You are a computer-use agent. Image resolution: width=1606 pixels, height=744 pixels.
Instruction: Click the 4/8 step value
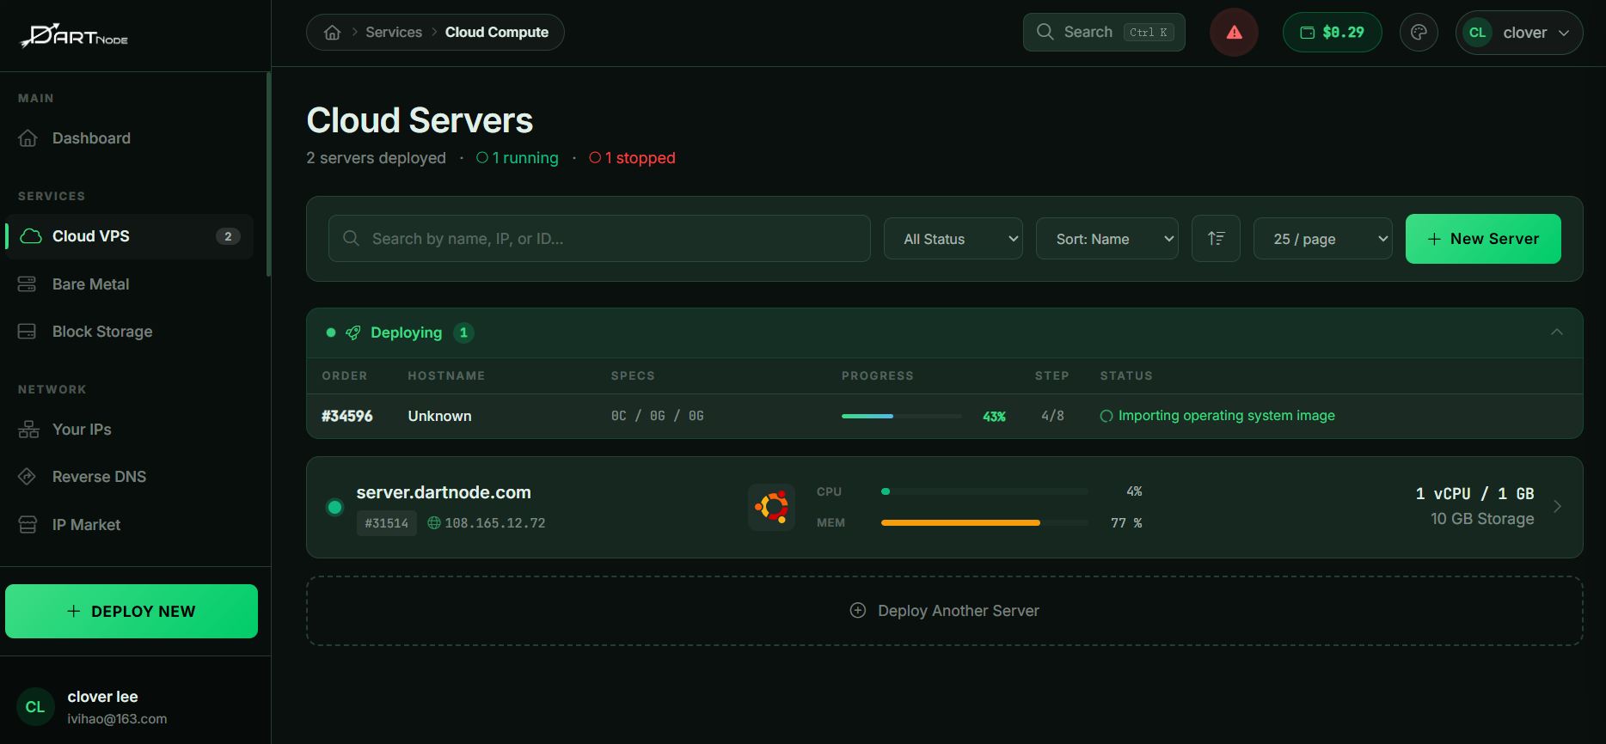(1052, 416)
